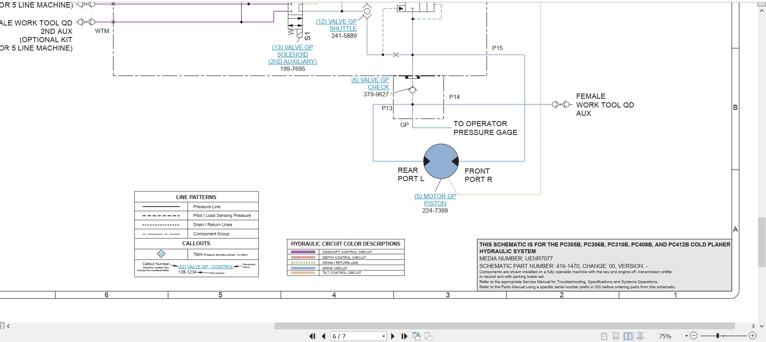Click the Sideshift Control Circuit purple swatch
The width and height of the screenshot is (766, 342).
pyautogui.click(x=303, y=252)
